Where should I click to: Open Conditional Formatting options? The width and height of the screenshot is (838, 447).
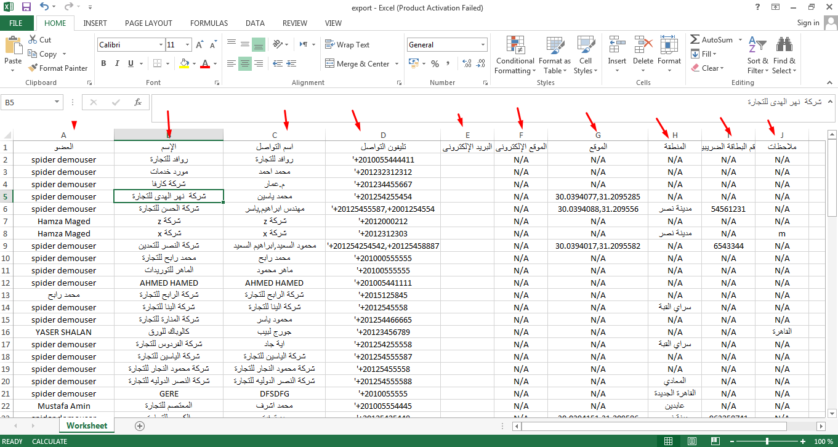coord(515,55)
